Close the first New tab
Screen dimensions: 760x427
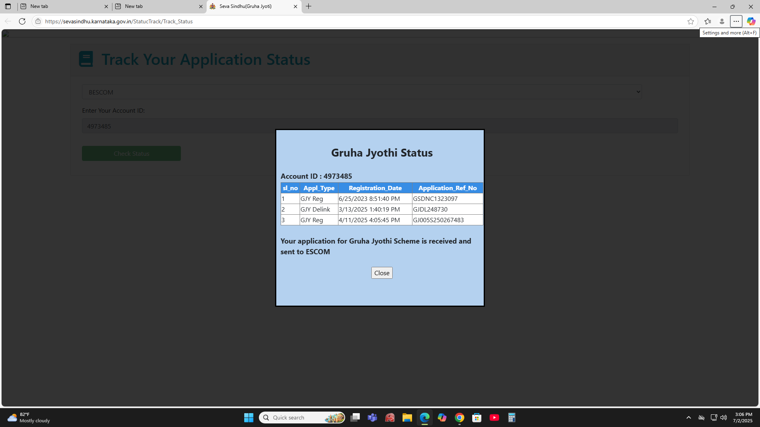(x=106, y=6)
